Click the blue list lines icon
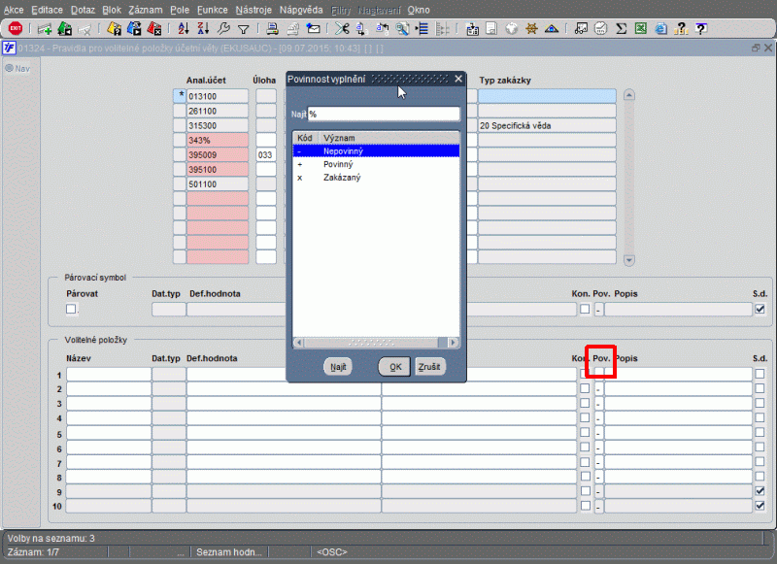The height and width of the screenshot is (564, 777). pos(422,29)
